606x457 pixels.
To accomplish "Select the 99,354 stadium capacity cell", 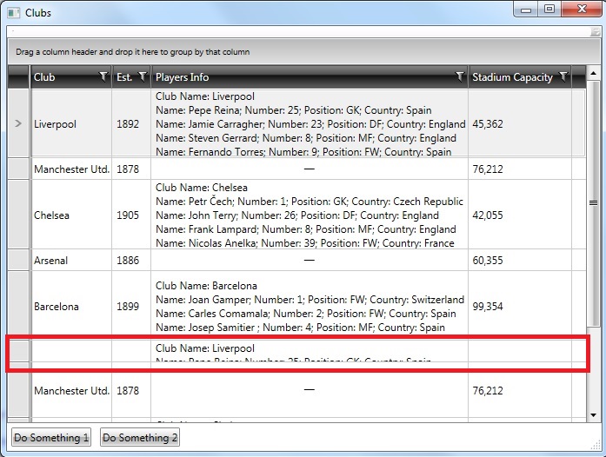I will click(520, 307).
